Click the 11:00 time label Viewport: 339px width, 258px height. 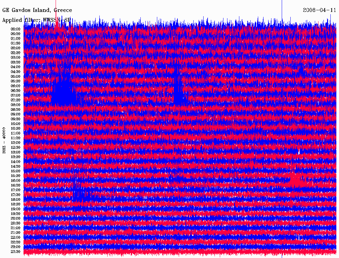(x=16, y=133)
